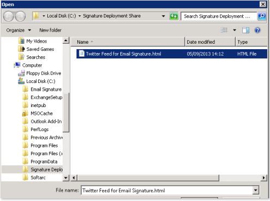Open the address bar history dropdown arrow
The height and width of the screenshot is (201, 270).
click(163, 16)
